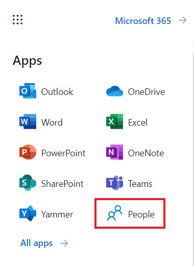Open the All apps link
Screen dimensions: 194x266
point(37,243)
